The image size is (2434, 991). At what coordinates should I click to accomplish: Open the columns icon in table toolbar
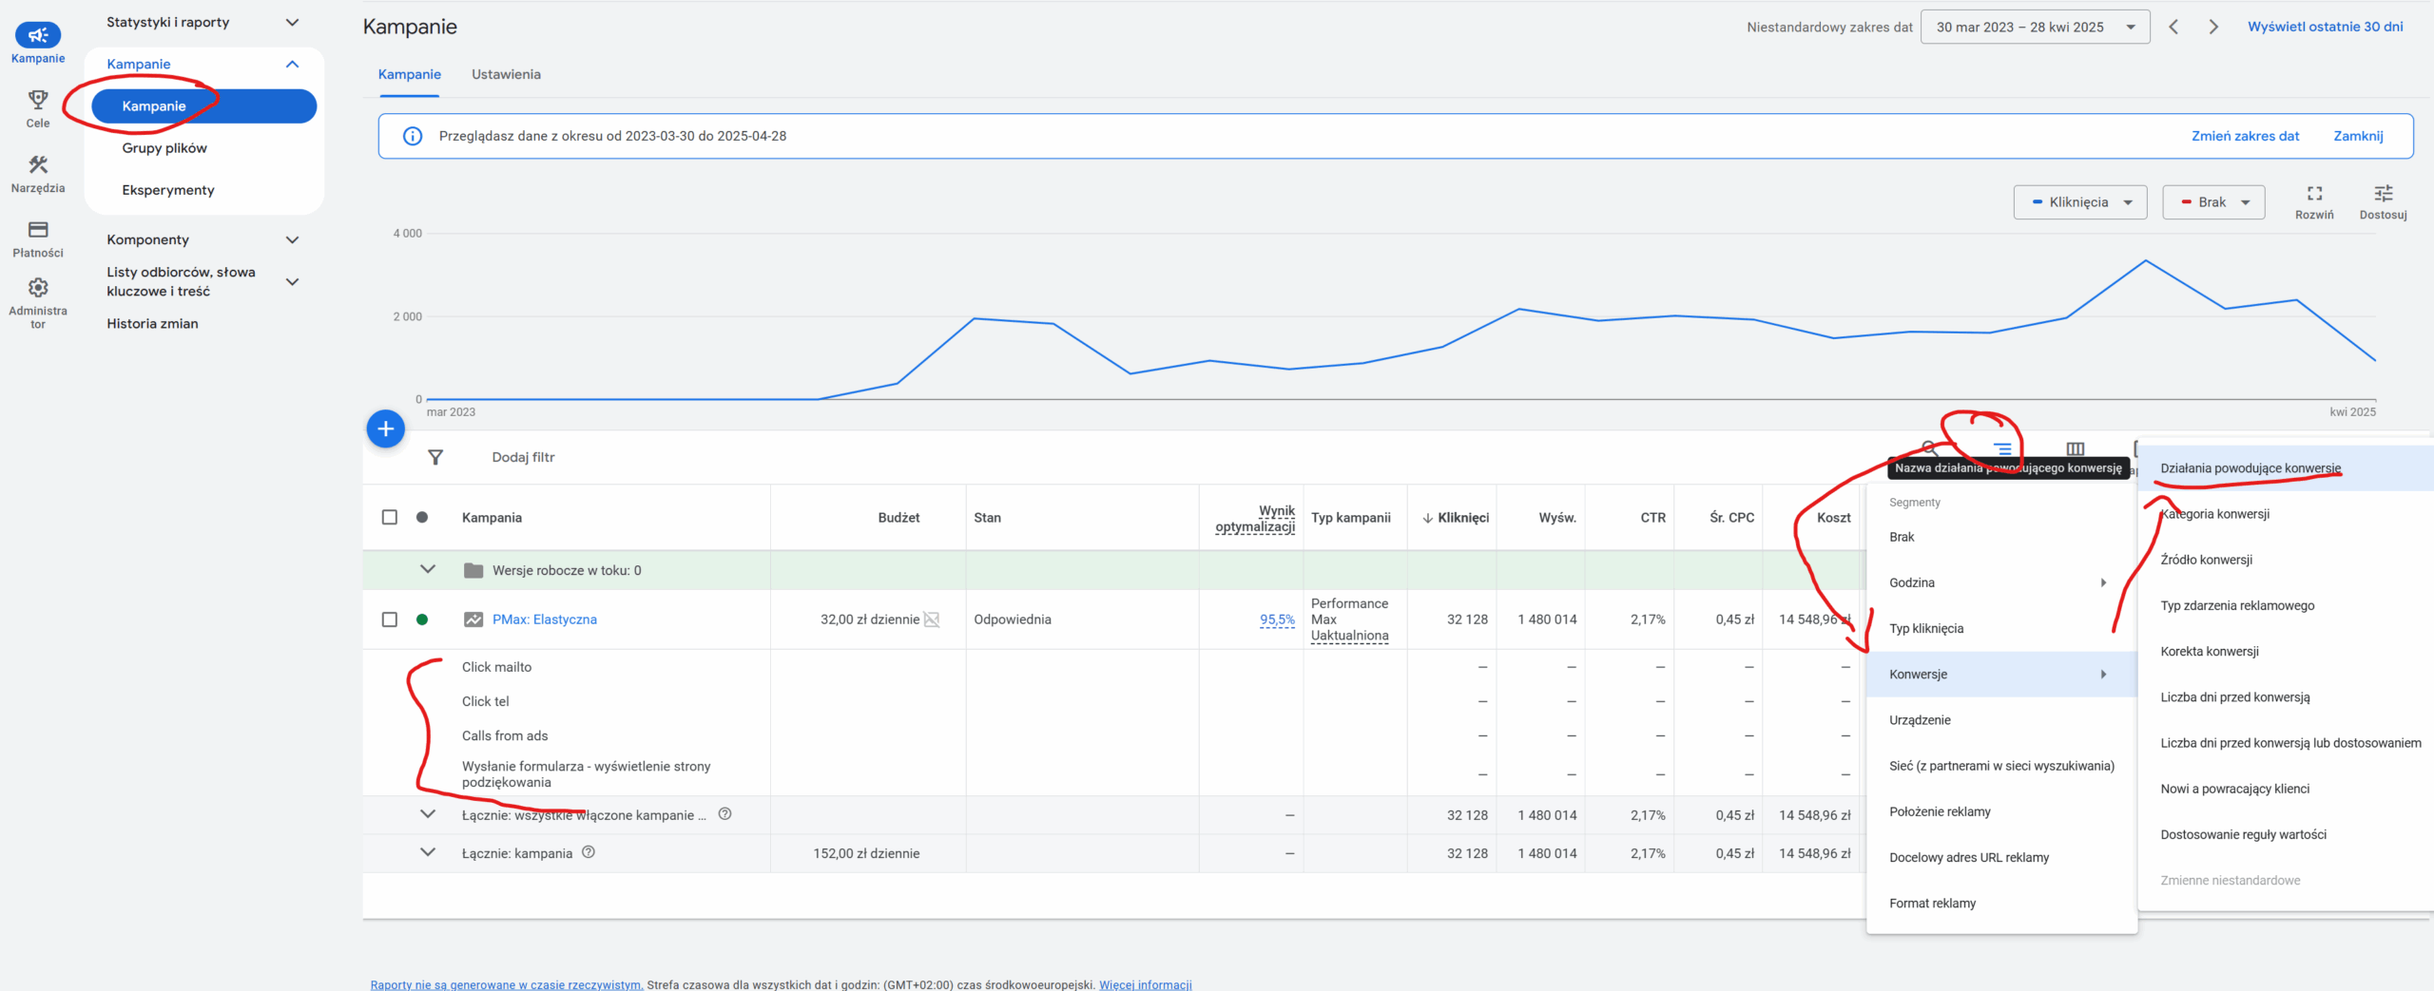[x=2075, y=448]
